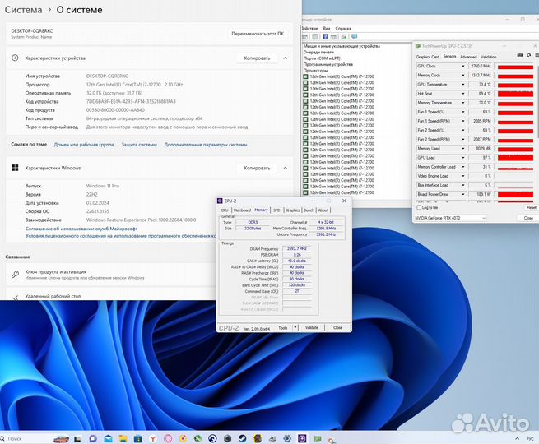Click the blue help icon in Device Manager toolbar

pos(325,37)
